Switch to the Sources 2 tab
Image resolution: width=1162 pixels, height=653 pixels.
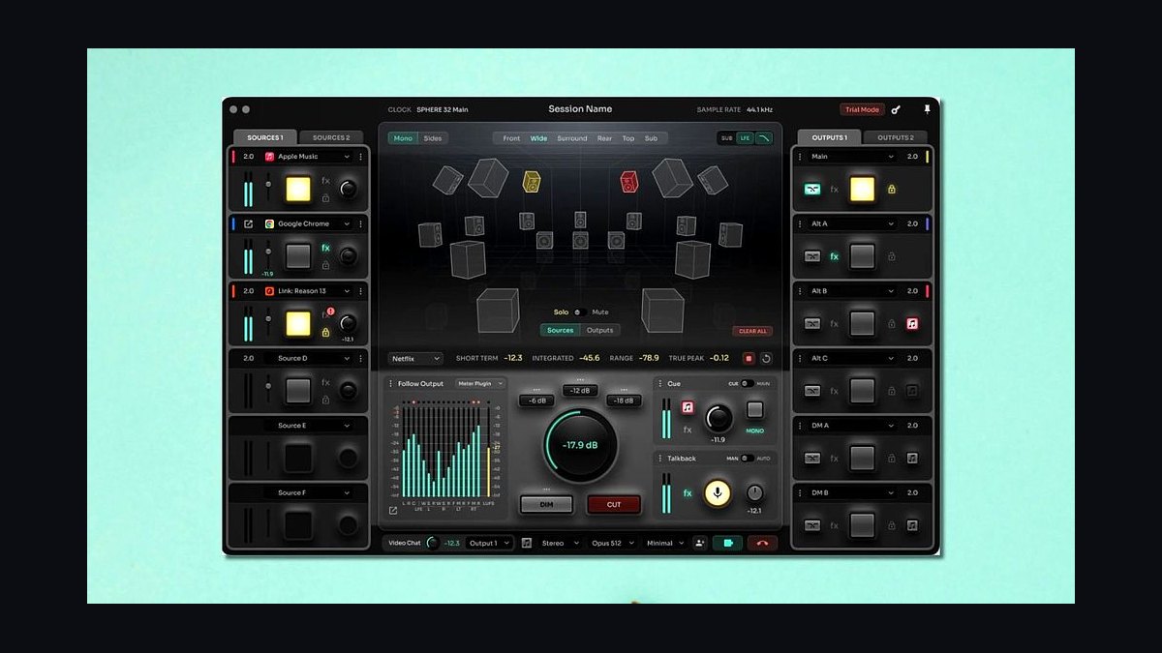330,137
